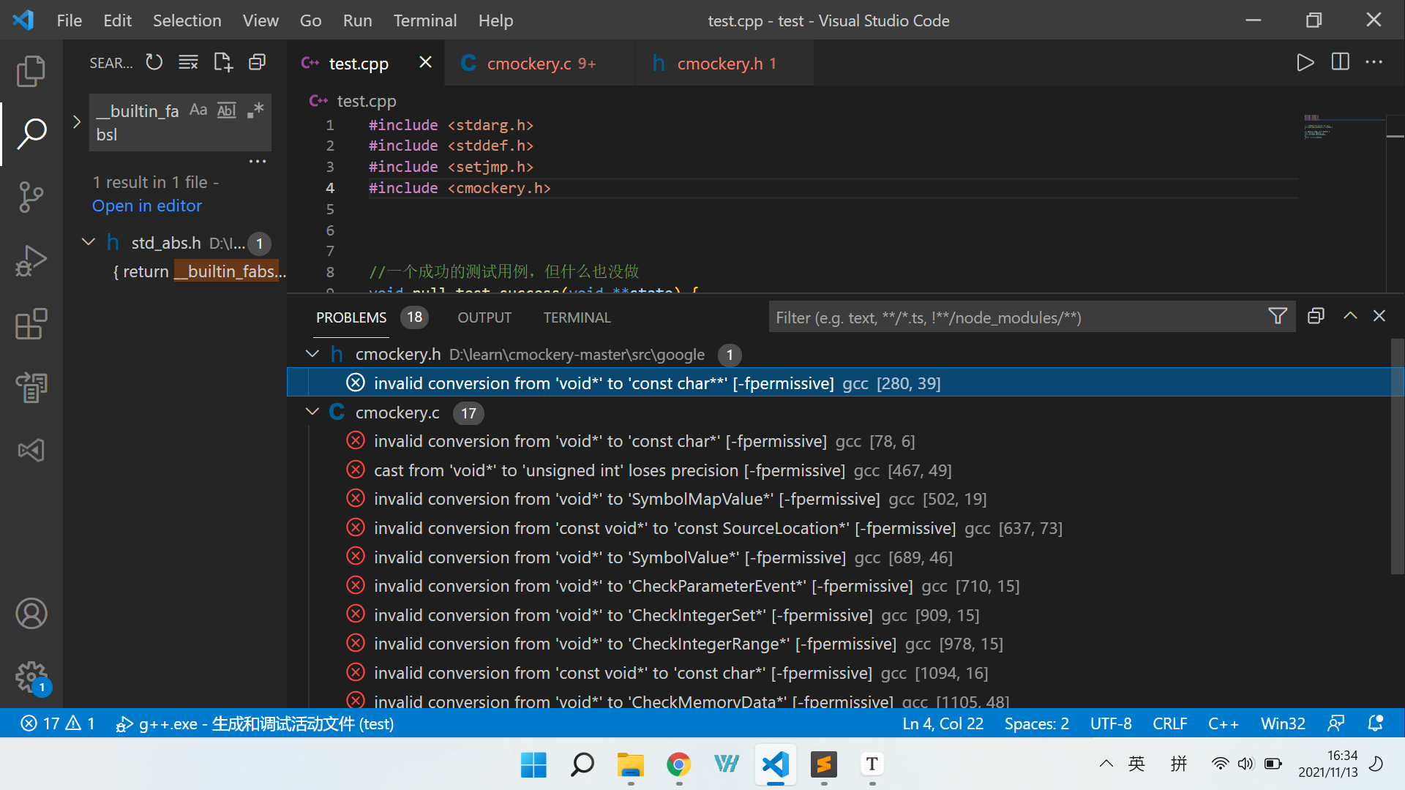This screenshot has height=790, width=1405.
Task: Open the Accounts menu
Action: pos(31,614)
